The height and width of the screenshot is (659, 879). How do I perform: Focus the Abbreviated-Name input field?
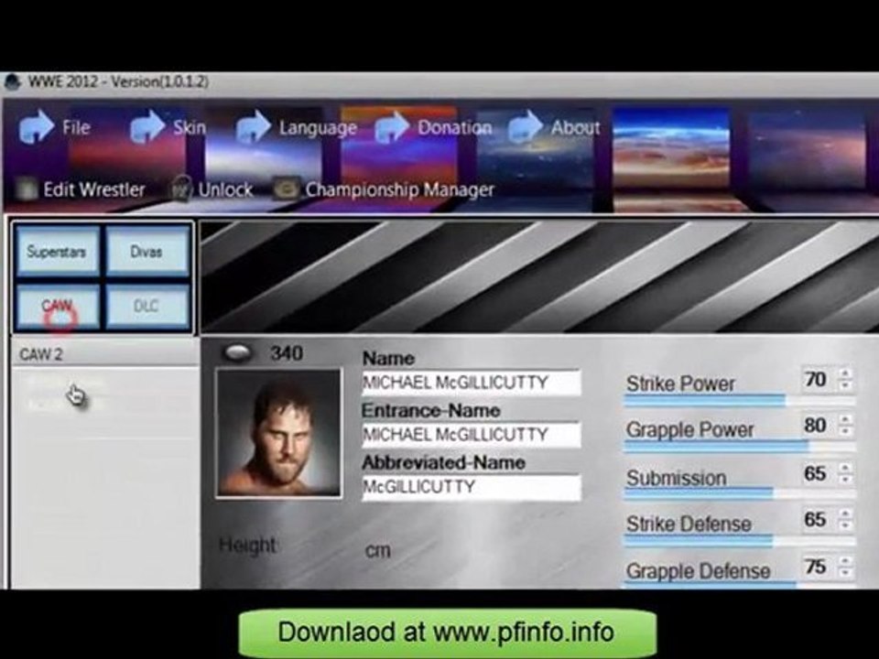pos(471,487)
